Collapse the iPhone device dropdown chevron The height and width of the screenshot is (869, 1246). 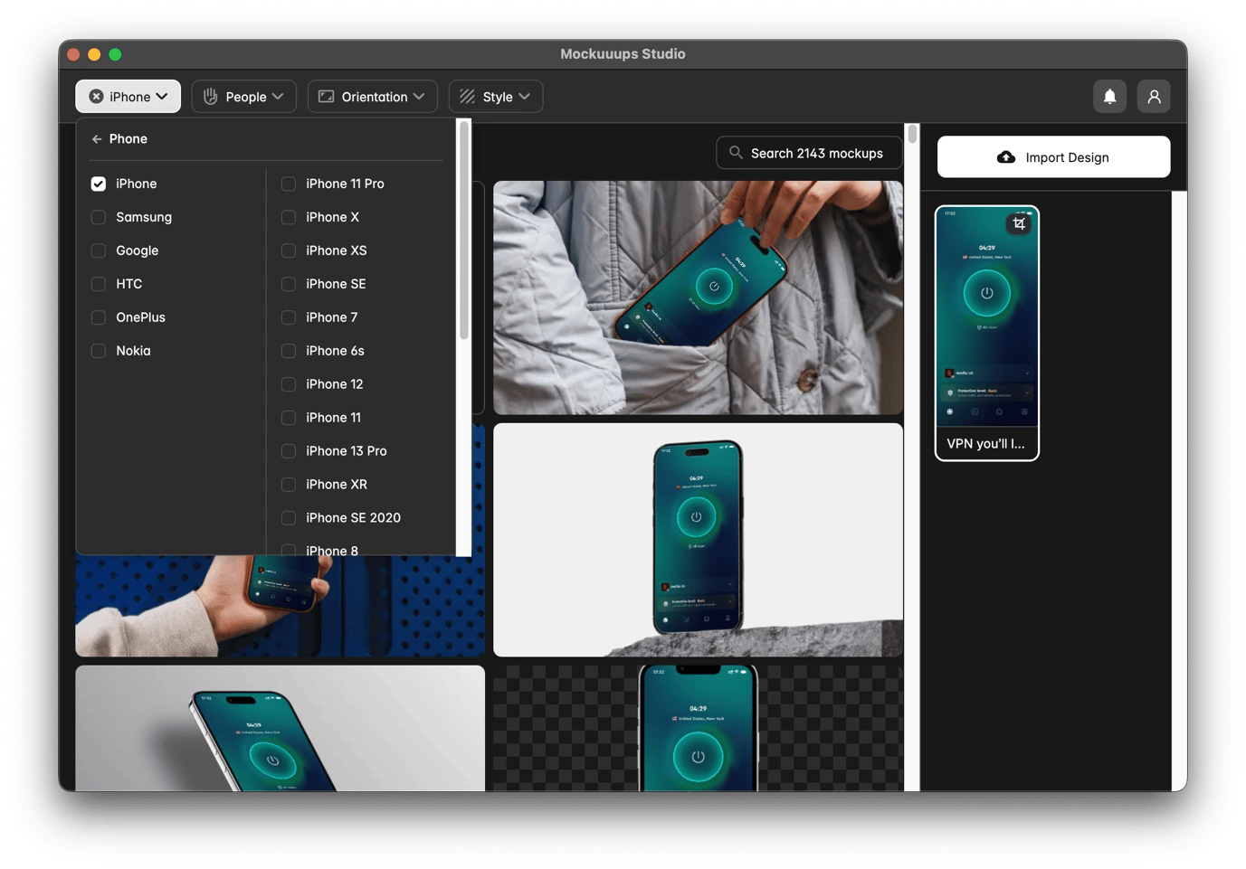pos(162,97)
